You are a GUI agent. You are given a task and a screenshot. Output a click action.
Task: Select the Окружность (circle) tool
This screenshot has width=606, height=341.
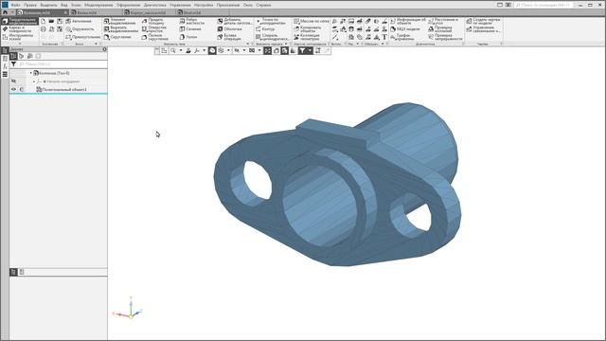(x=80, y=29)
